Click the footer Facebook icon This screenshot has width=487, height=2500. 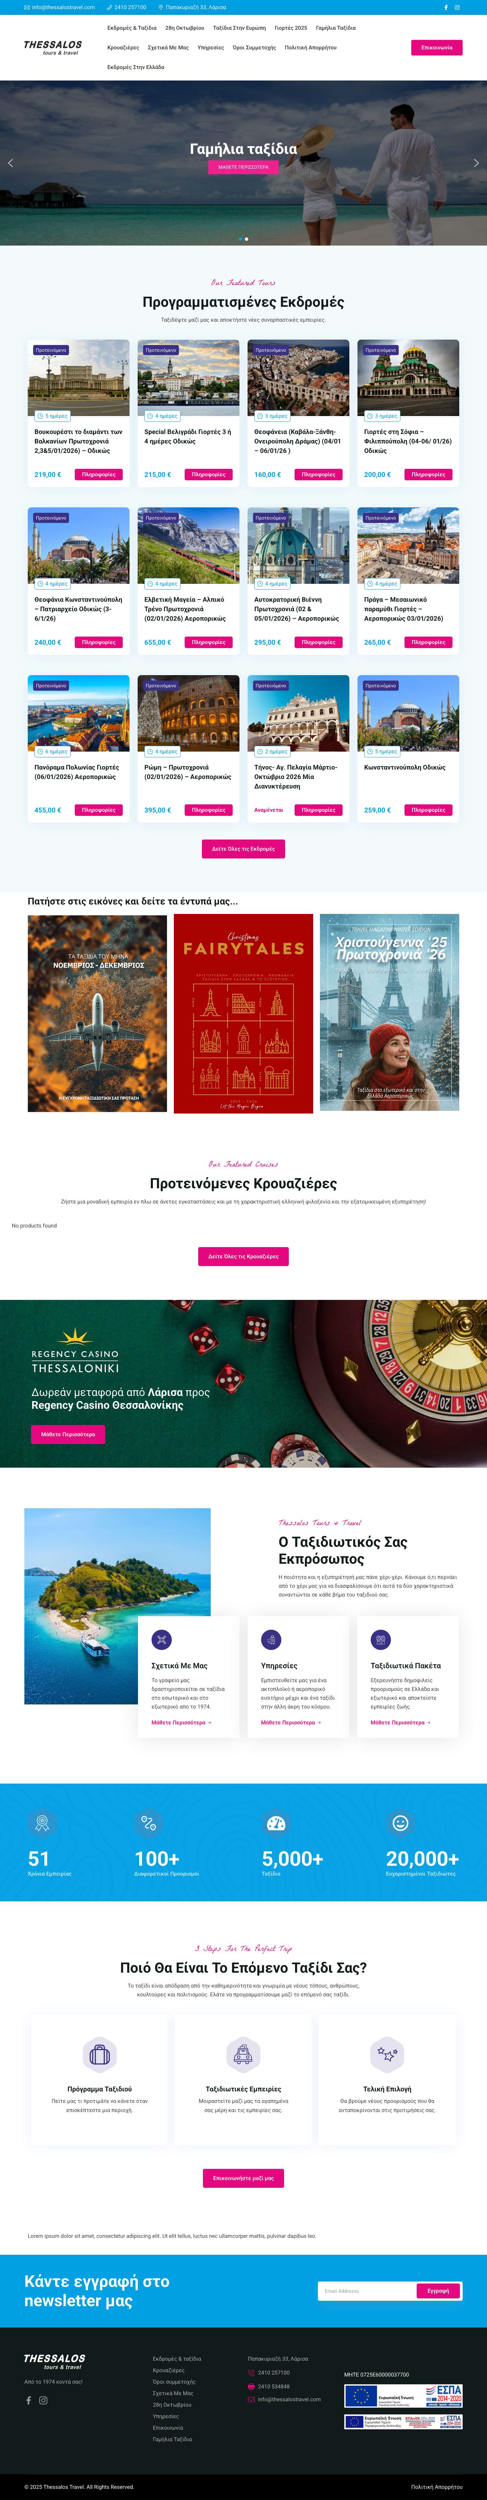pos(28,2400)
